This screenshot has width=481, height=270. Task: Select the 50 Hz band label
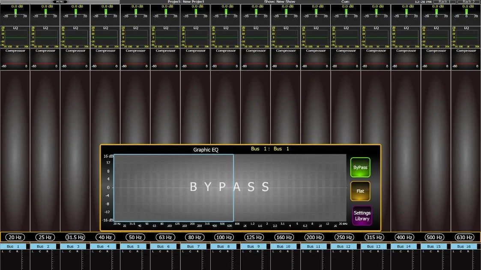(135, 237)
